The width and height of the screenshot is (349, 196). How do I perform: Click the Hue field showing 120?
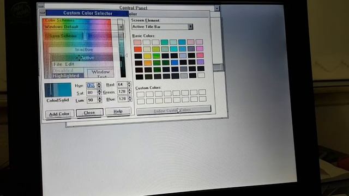92,85
